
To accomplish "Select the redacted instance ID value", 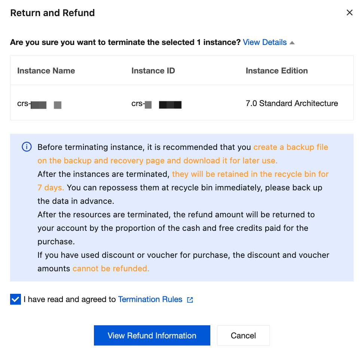I will coord(156,104).
